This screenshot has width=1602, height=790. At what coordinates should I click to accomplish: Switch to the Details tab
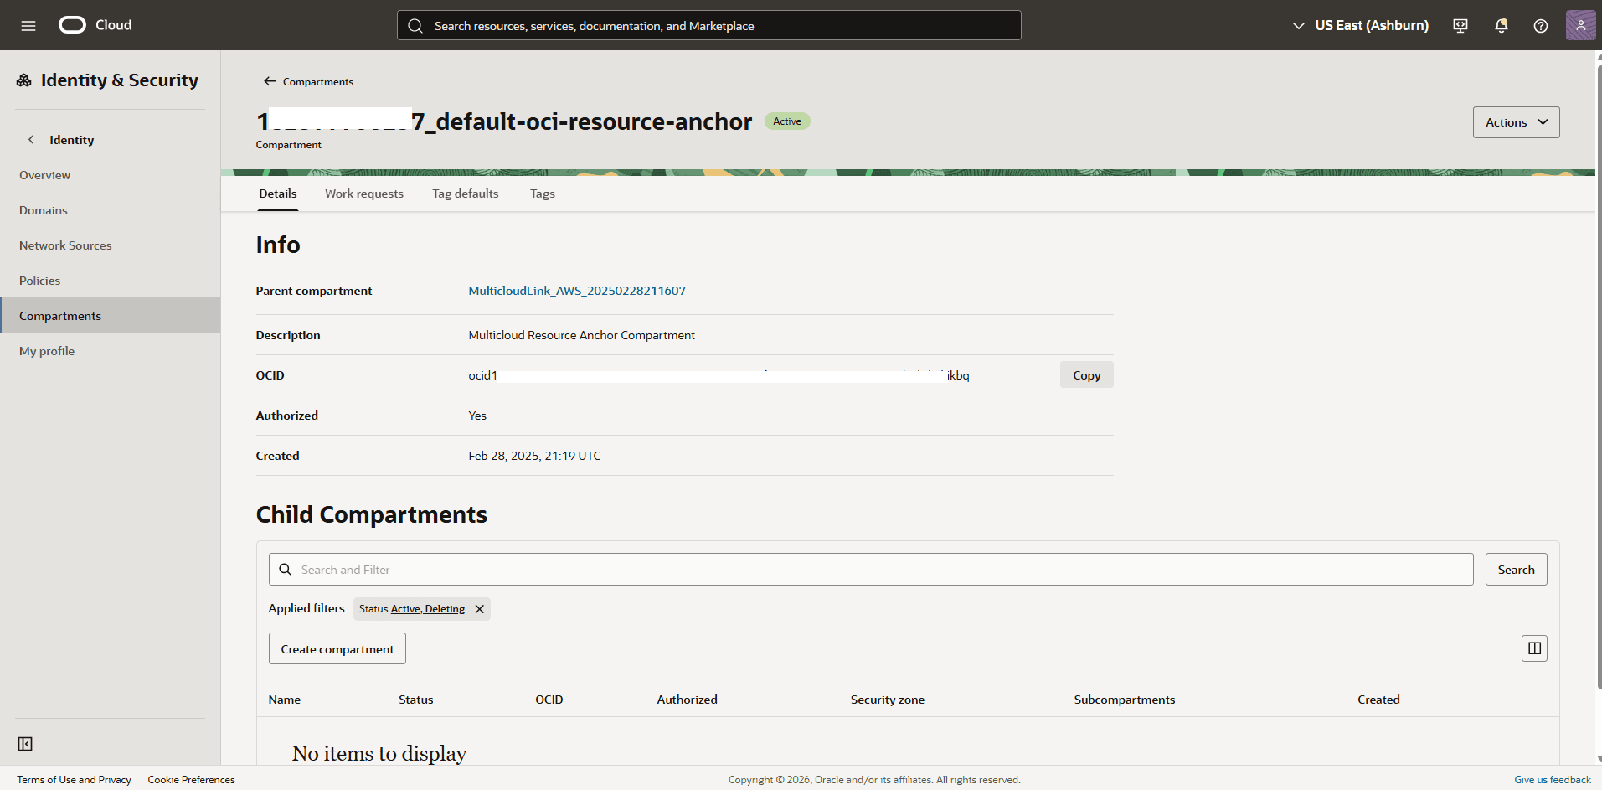coord(278,194)
